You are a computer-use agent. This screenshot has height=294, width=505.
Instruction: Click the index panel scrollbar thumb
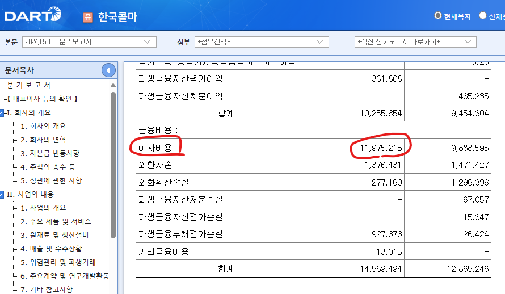(x=113, y=165)
